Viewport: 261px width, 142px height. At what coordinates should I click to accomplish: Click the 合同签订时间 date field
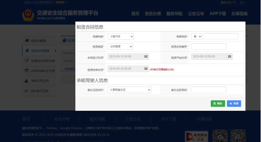(125, 57)
